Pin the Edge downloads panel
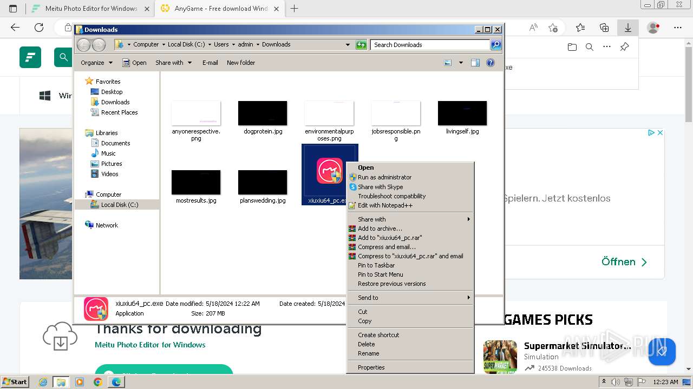Screen dimensions: 693x389 624,47
